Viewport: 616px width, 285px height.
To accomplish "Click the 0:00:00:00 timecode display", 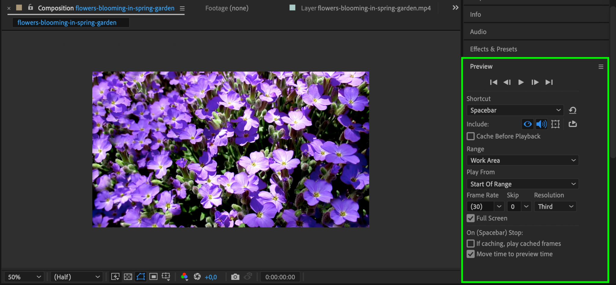I will (280, 277).
